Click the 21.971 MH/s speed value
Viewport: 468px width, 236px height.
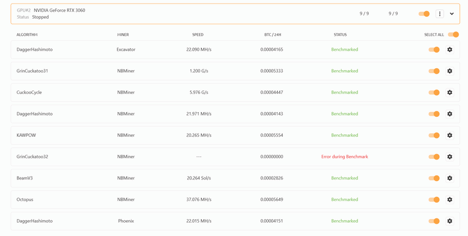pyautogui.click(x=199, y=114)
